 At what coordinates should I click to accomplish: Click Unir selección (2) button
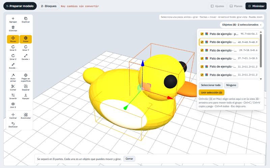(212, 92)
